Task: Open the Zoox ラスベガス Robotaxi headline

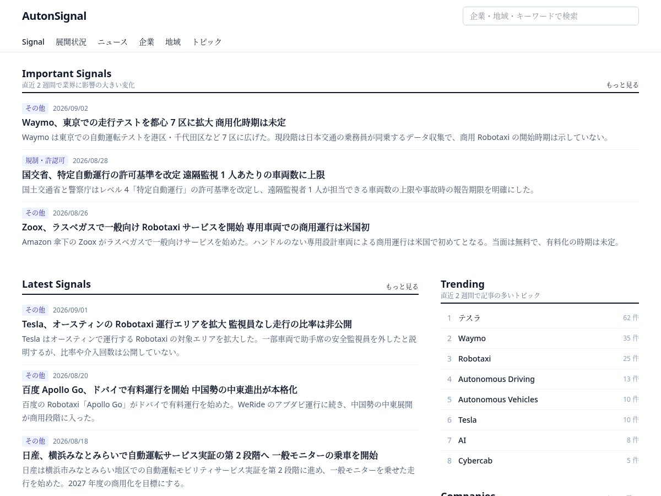Action: tap(196, 227)
